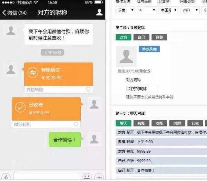Tap the 上午 9:00 timestamp label
Image resolution: width=207 pixels, height=181 pixels.
click(52, 53)
